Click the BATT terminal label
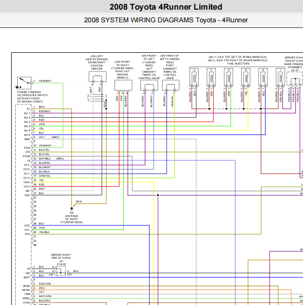This screenshot has height=305, width=303. pos(27,278)
